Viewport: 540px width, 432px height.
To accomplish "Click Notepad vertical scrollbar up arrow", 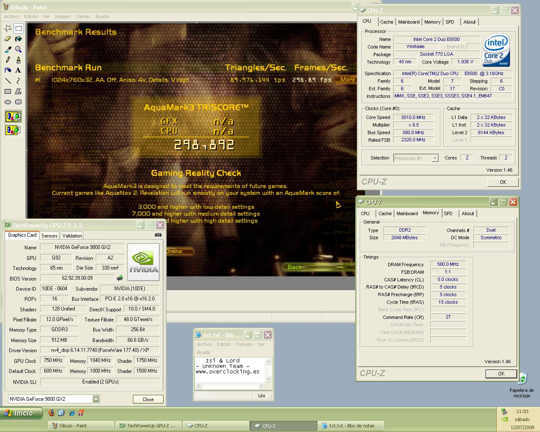I will pos(268,361).
